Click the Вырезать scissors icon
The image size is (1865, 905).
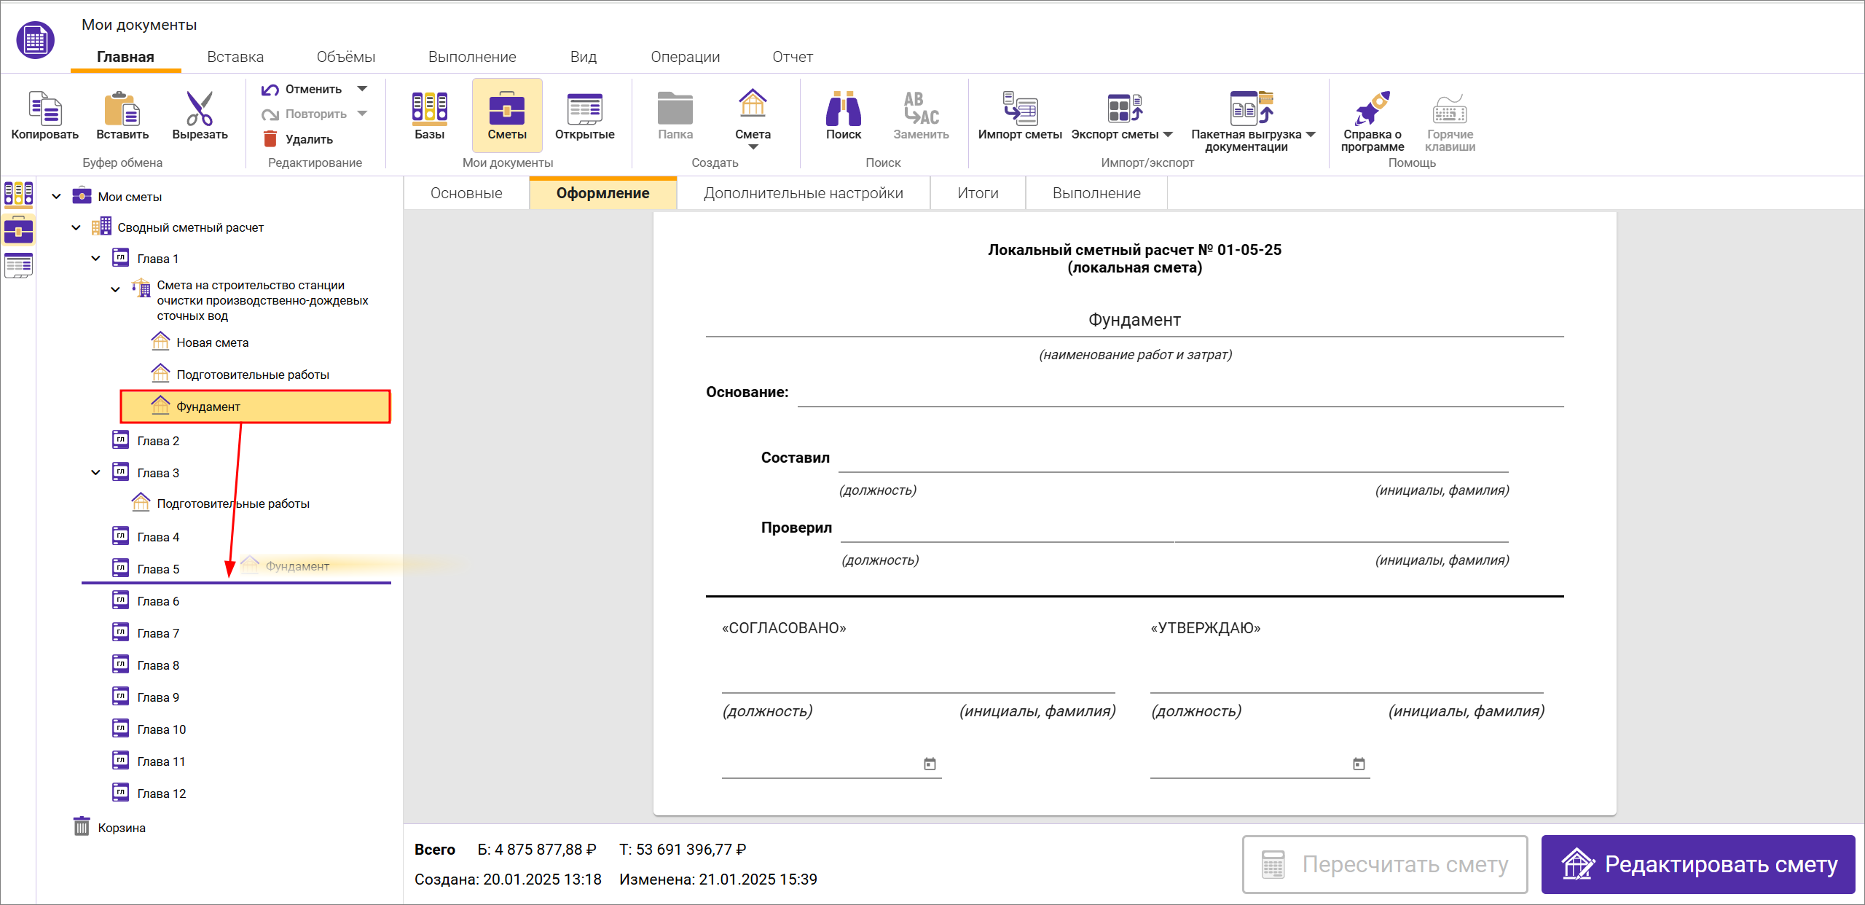(x=200, y=109)
